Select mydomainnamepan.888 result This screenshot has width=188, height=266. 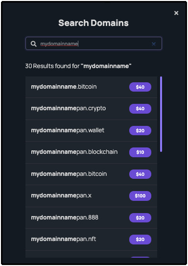pyautogui.click(x=91, y=218)
